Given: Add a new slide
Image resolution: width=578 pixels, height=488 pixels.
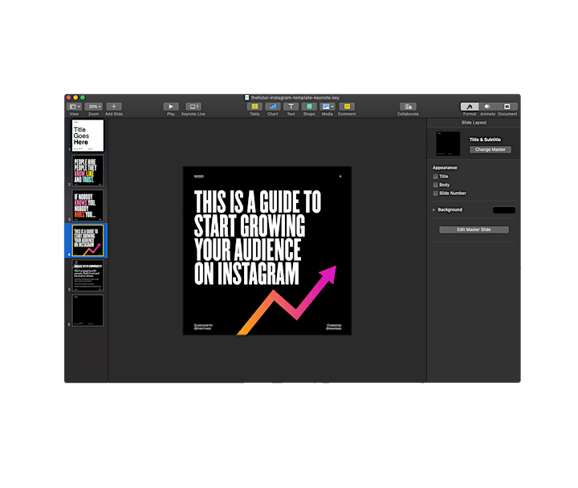Looking at the screenshot, I should pyautogui.click(x=113, y=107).
